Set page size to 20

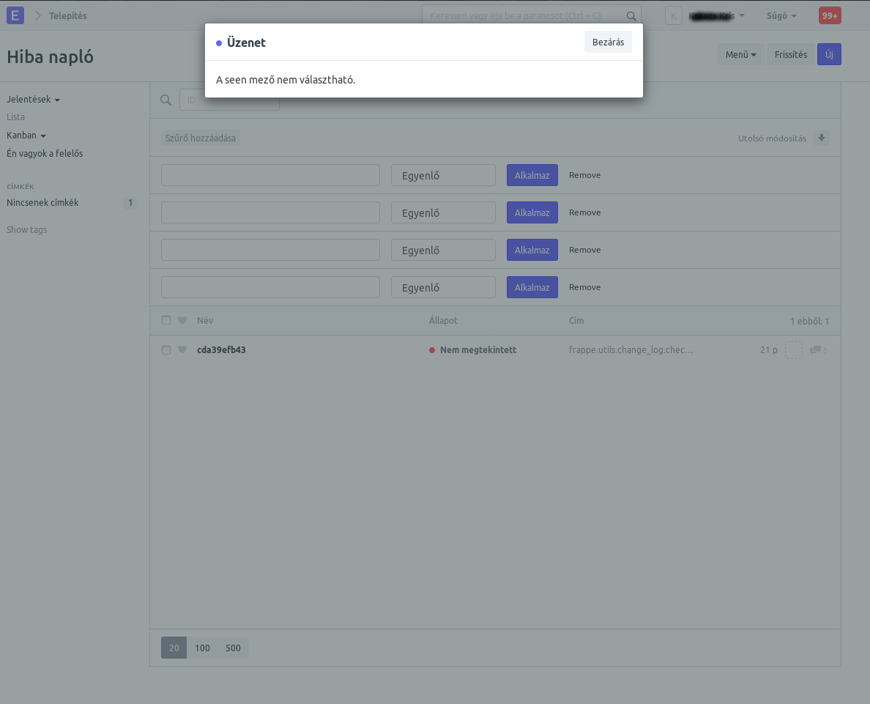click(x=174, y=648)
